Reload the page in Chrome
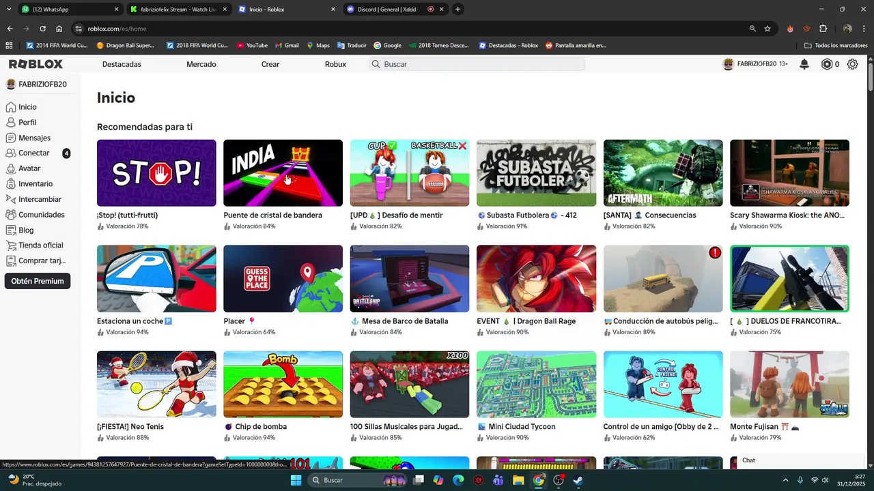The height and width of the screenshot is (491, 874). point(42,29)
